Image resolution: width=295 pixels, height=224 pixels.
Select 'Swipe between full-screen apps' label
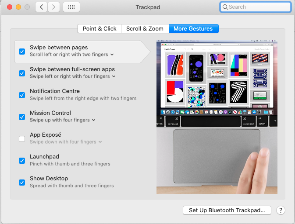coord(72,69)
